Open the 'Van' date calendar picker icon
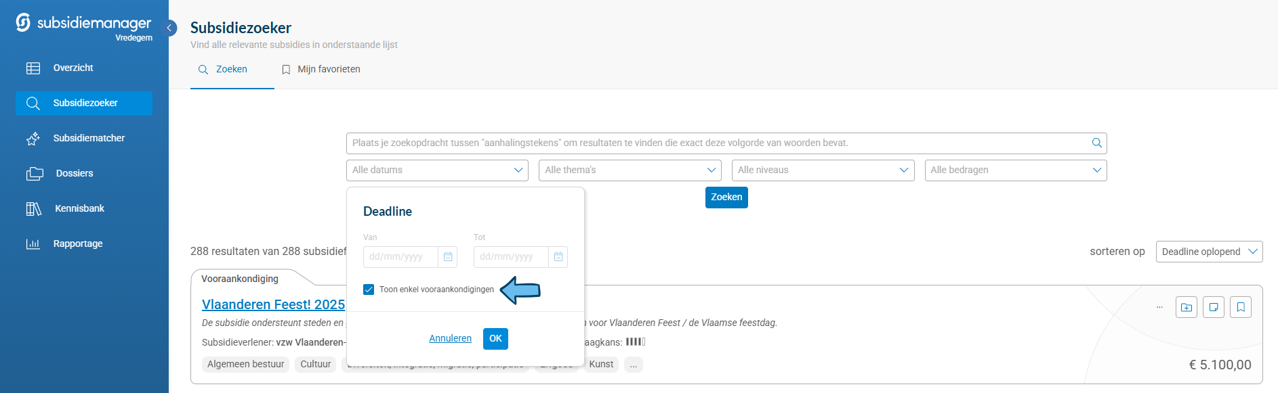Image resolution: width=1278 pixels, height=393 pixels. [x=448, y=257]
